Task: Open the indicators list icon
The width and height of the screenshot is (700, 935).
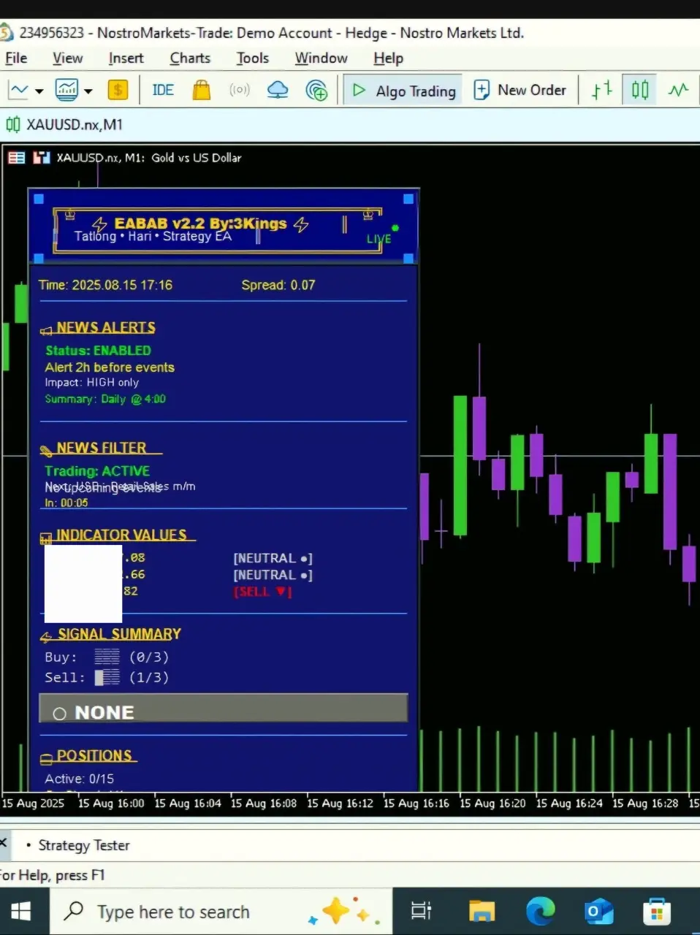Action: click(x=66, y=90)
